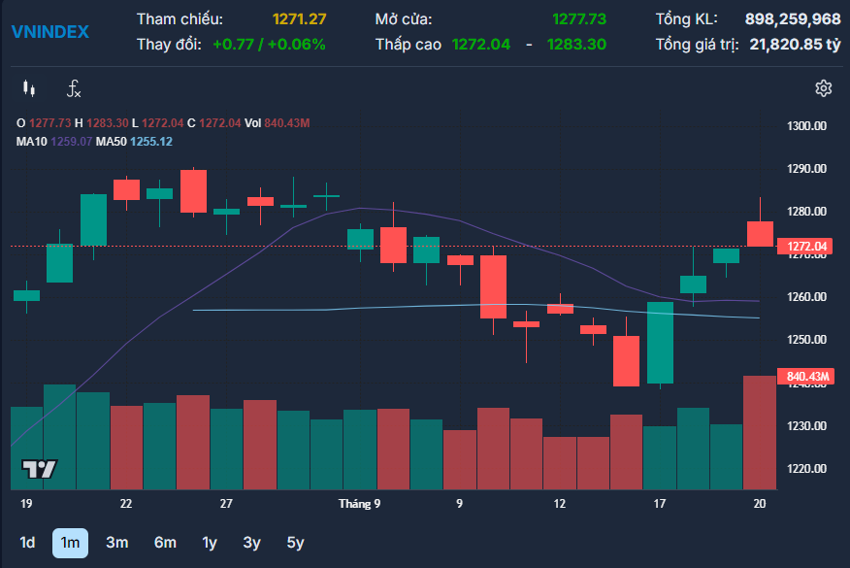Open the candlestick chart type selector
Screen dimensions: 850x568
(x=29, y=88)
